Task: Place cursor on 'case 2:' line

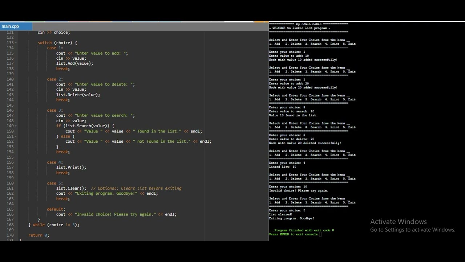Action: coord(55,79)
